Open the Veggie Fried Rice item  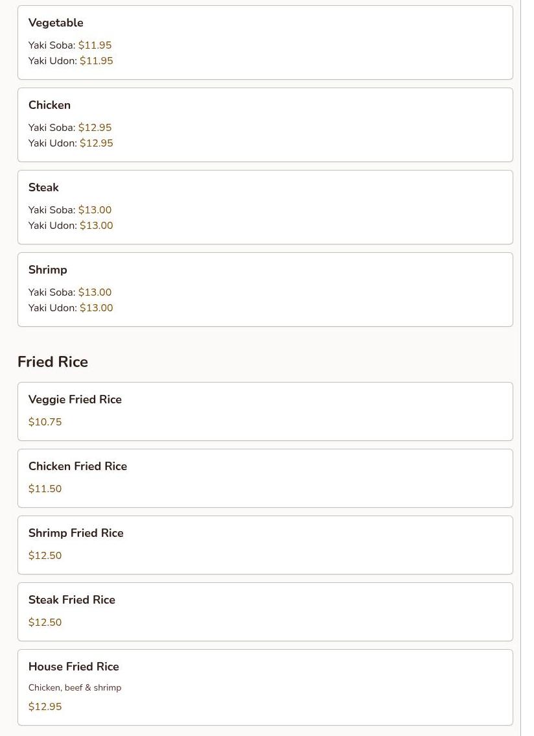click(x=265, y=411)
